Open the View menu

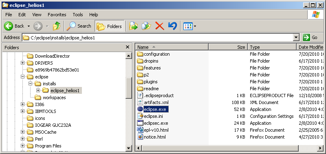37,15
